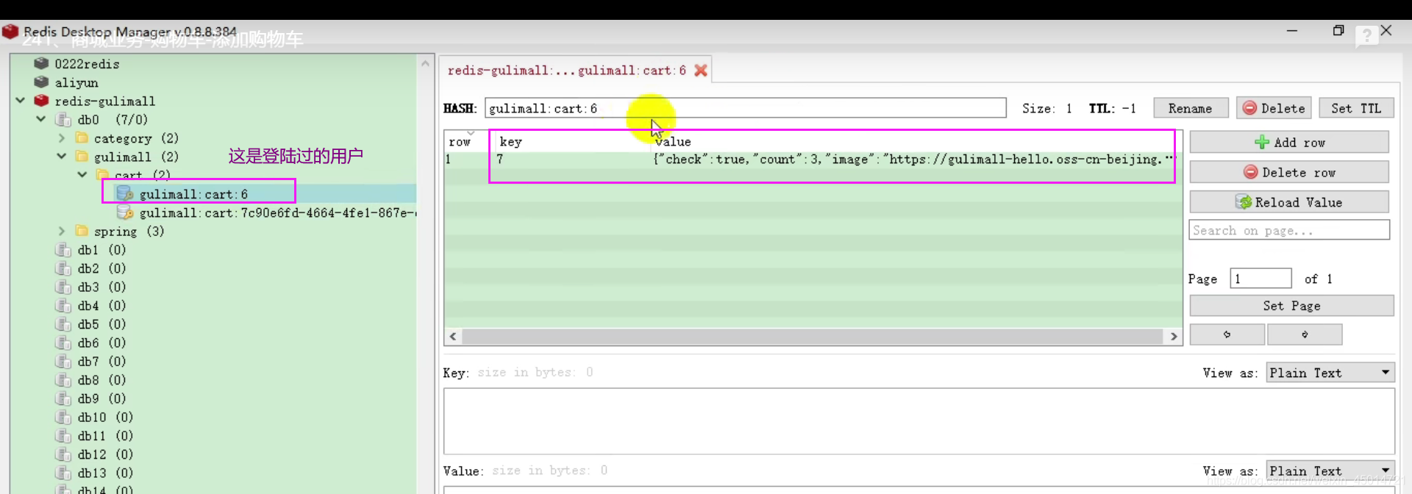Click the horizontal scrollbar right arrow
1412x494 pixels.
[1174, 336]
